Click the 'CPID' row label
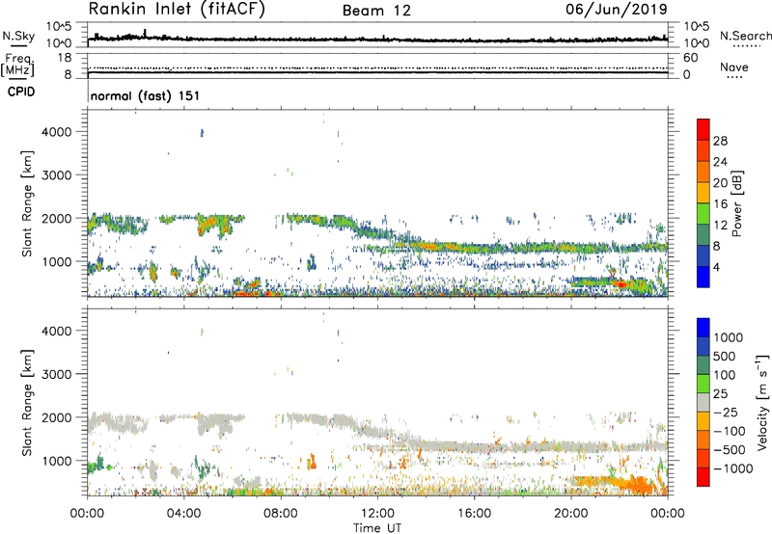 (x=21, y=92)
